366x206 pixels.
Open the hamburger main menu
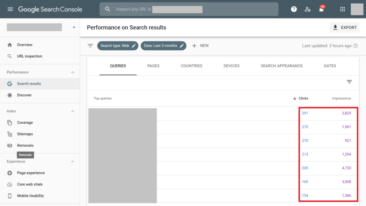(x=10, y=9)
